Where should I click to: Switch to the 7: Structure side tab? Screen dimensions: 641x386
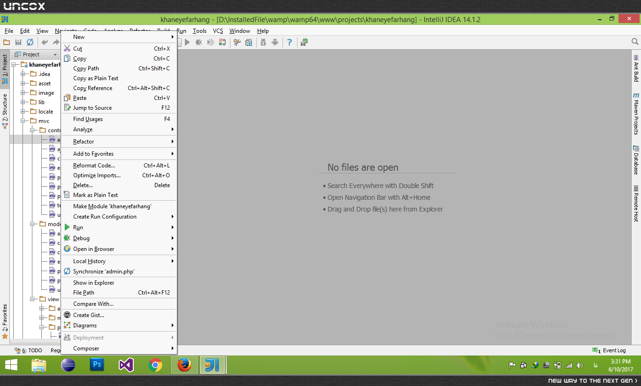[5, 111]
